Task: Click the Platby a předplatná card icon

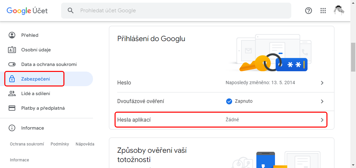Action: 12,108
